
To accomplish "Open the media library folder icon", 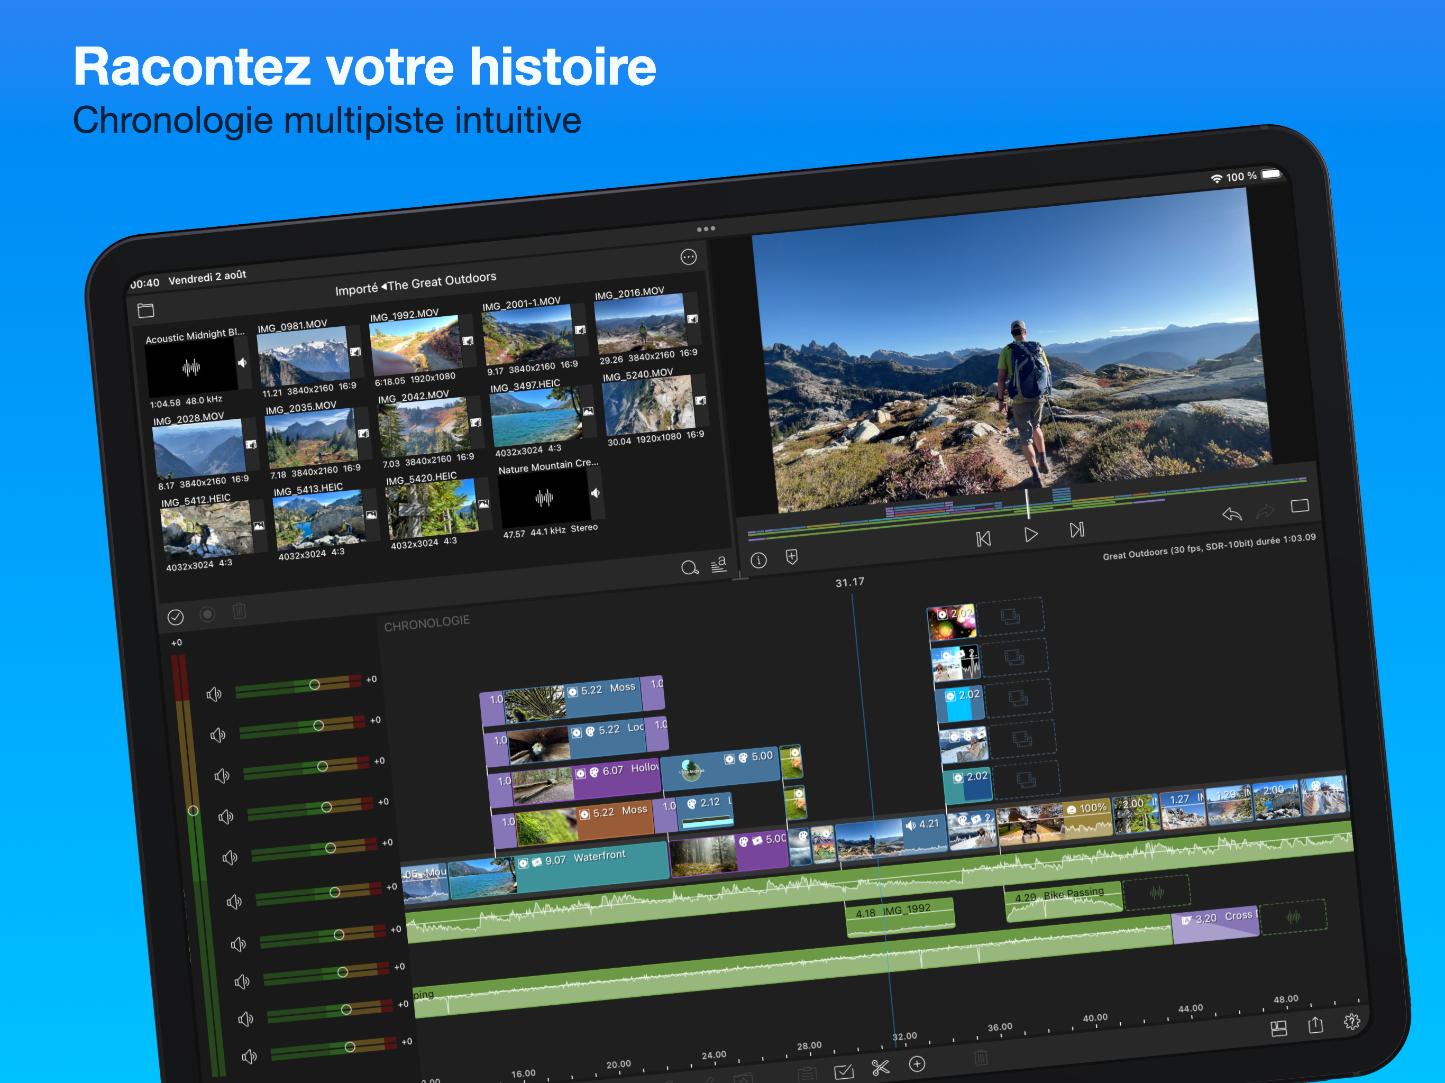I will (145, 310).
